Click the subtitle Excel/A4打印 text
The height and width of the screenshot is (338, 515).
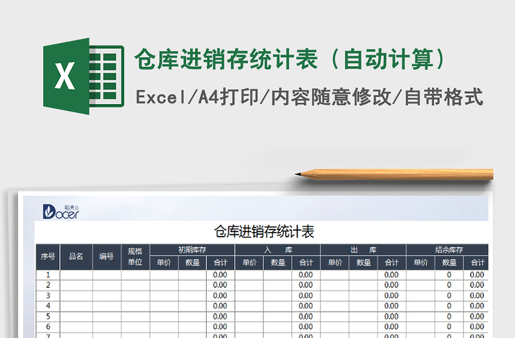click(198, 97)
